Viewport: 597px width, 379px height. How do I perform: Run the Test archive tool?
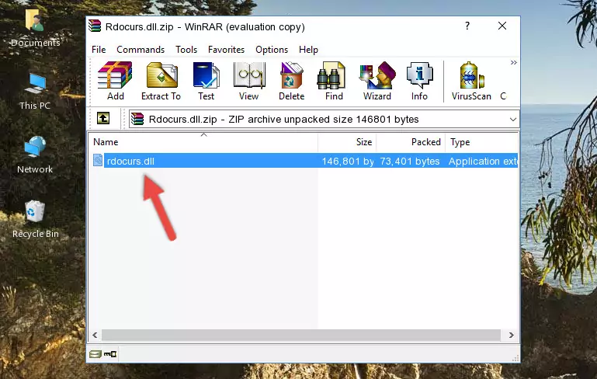[x=206, y=82]
